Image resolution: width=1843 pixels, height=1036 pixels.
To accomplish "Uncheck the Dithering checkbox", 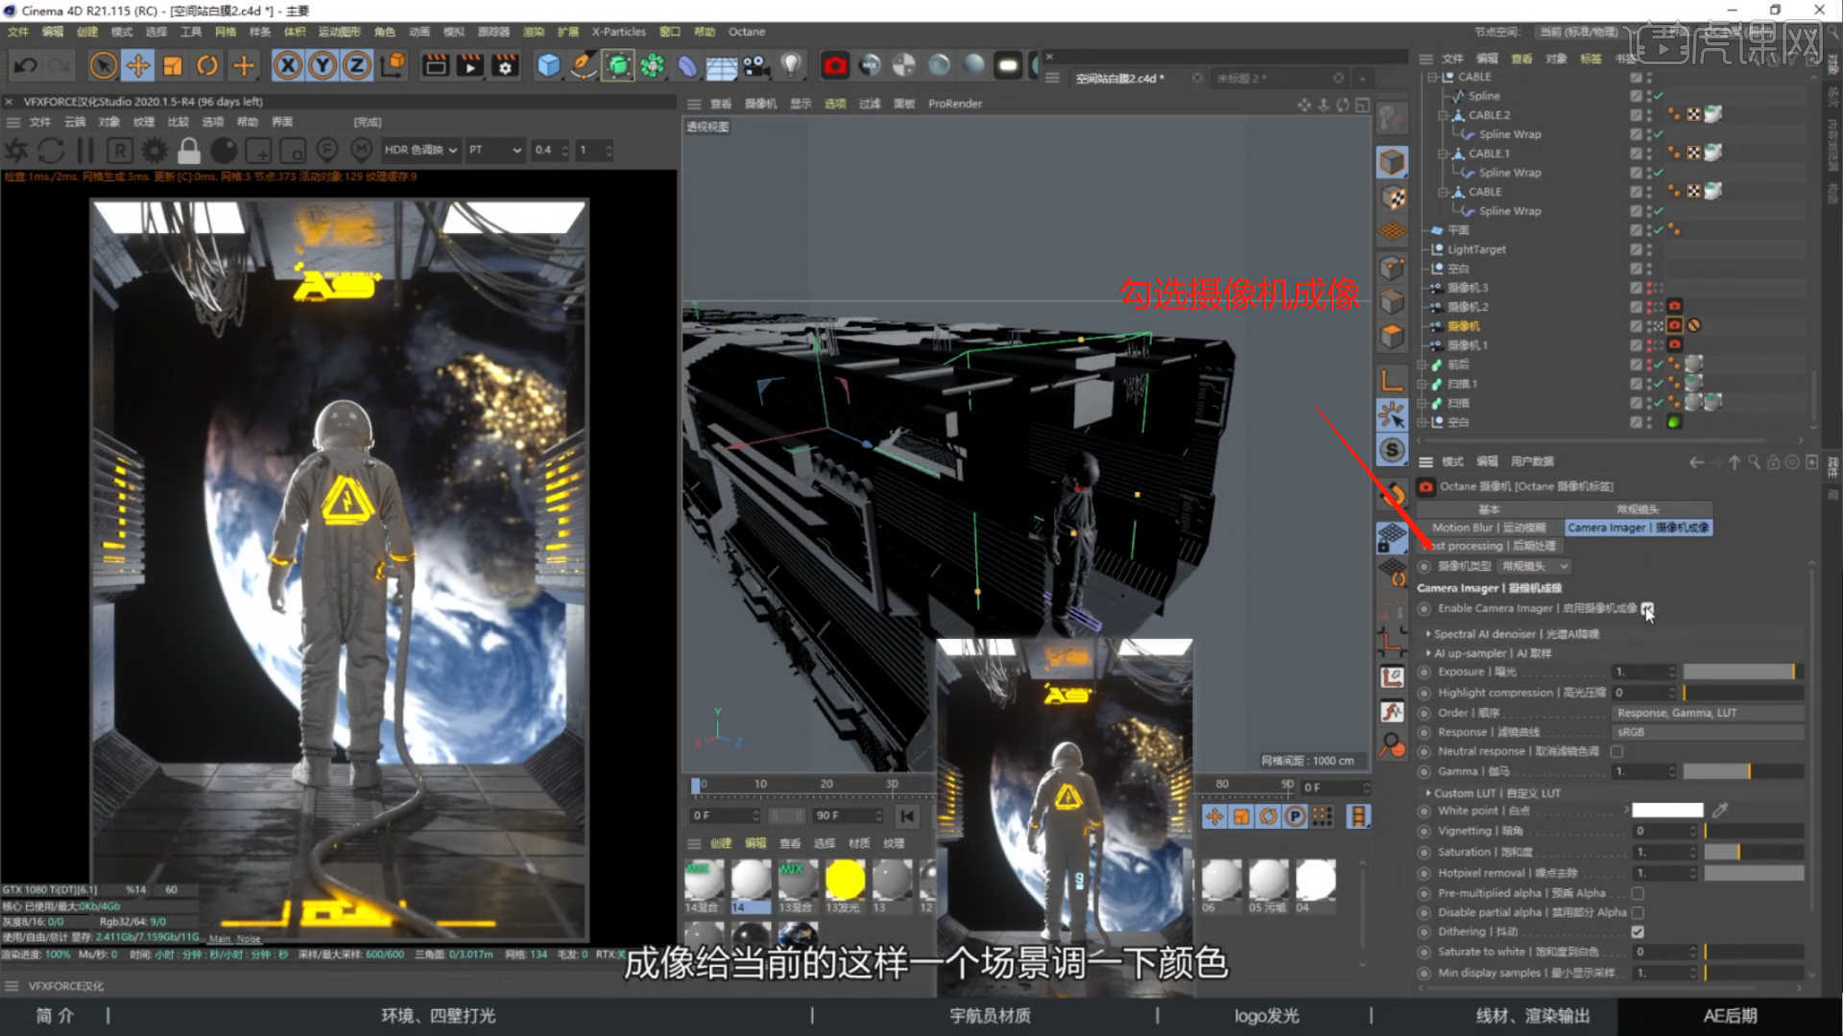I will coord(1638,931).
